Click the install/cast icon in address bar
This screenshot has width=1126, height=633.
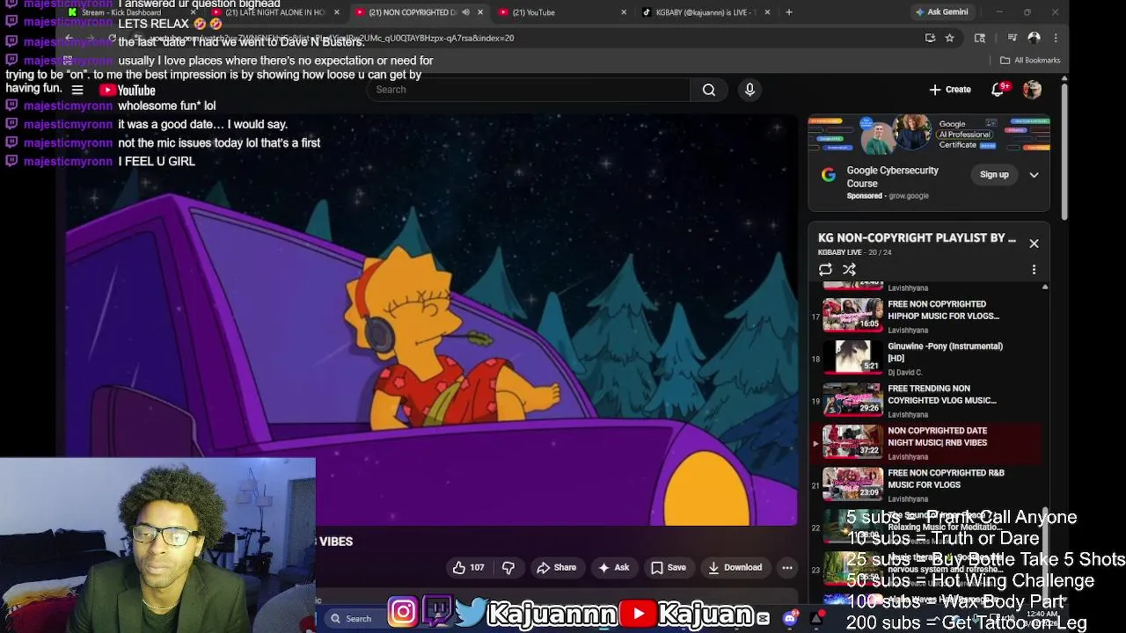click(x=930, y=38)
